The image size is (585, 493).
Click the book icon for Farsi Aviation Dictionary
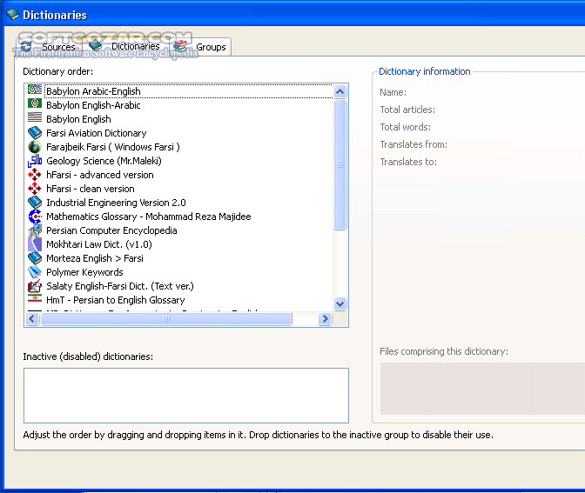(x=35, y=132)
